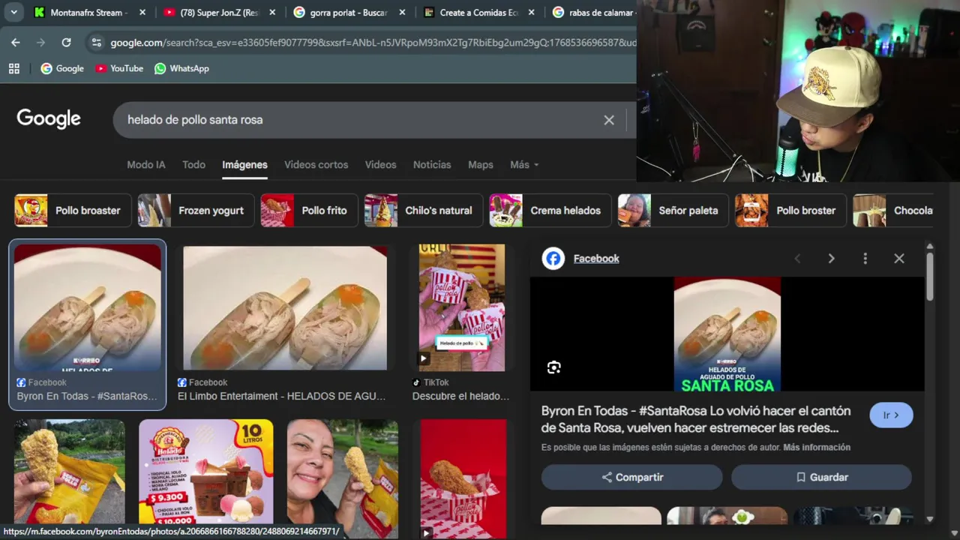The height and width of the screenshot is (540, 960).
Task: Open the Byron En Todas title link
Action: pos(696,419)
